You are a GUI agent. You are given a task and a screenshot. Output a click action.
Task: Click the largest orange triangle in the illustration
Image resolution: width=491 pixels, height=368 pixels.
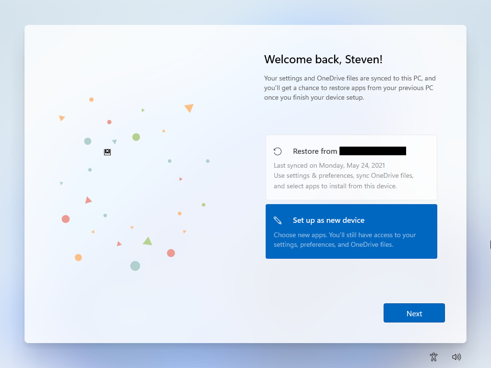[x=189, y=108]
